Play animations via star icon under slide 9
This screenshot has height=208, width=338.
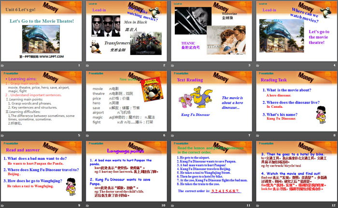tap(2, 206)
